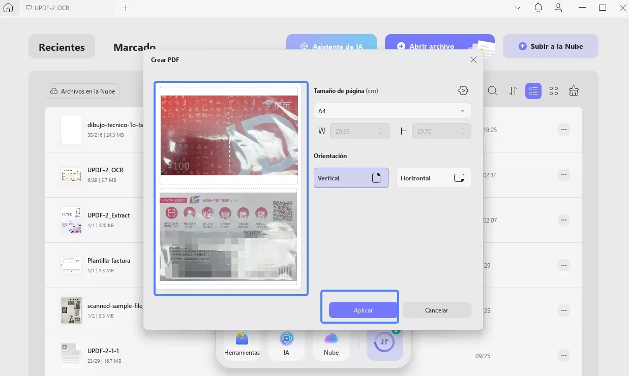Open Herramientas in bottom dock

(242, 344)
